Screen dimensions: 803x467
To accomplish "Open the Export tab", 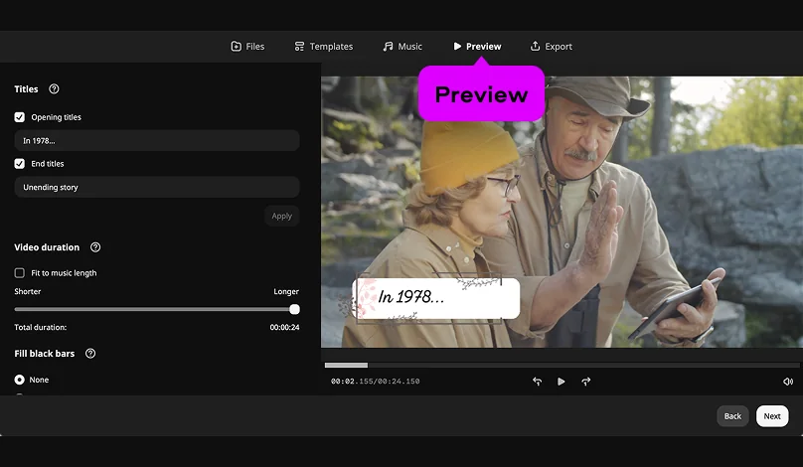I will [551, 47].
